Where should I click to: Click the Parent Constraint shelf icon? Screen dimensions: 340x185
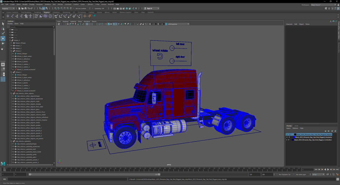[x=56, y=16]
